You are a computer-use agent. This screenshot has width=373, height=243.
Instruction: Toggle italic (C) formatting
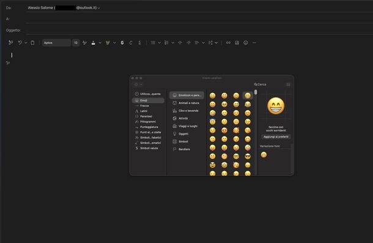(131, 43)
